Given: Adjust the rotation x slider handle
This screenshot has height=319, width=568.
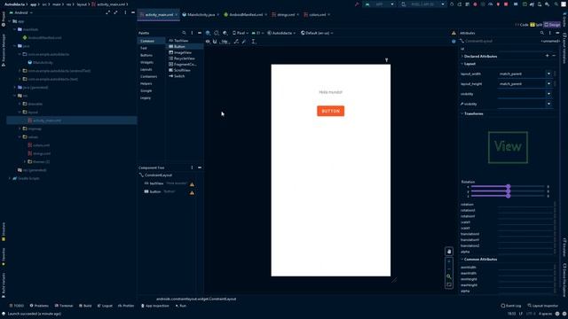Looking at the screenshot, I should 509,187.
